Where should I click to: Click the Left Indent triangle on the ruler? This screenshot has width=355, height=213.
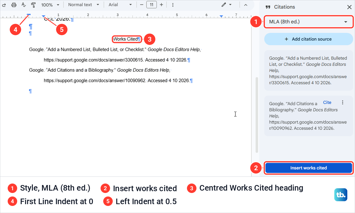pyautogui.click(x=44, y=16)
